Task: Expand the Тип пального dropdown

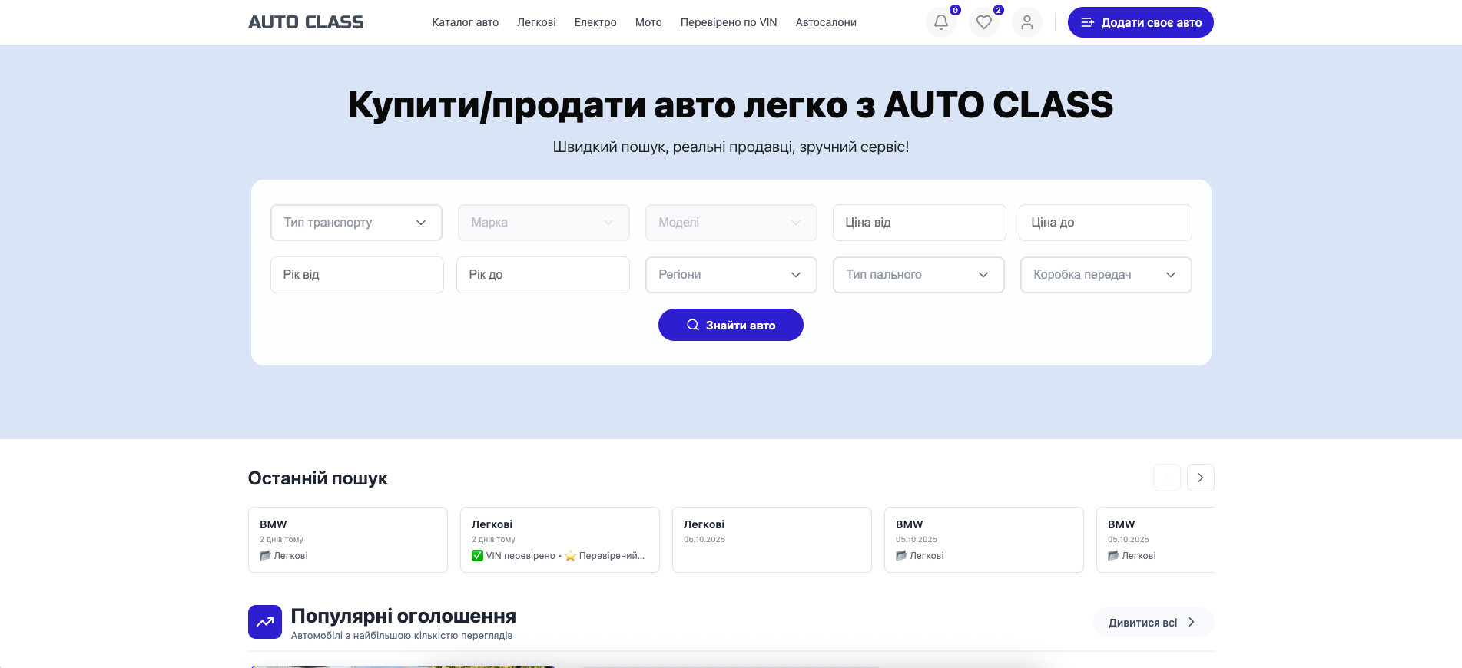Action: click(918, 275)
